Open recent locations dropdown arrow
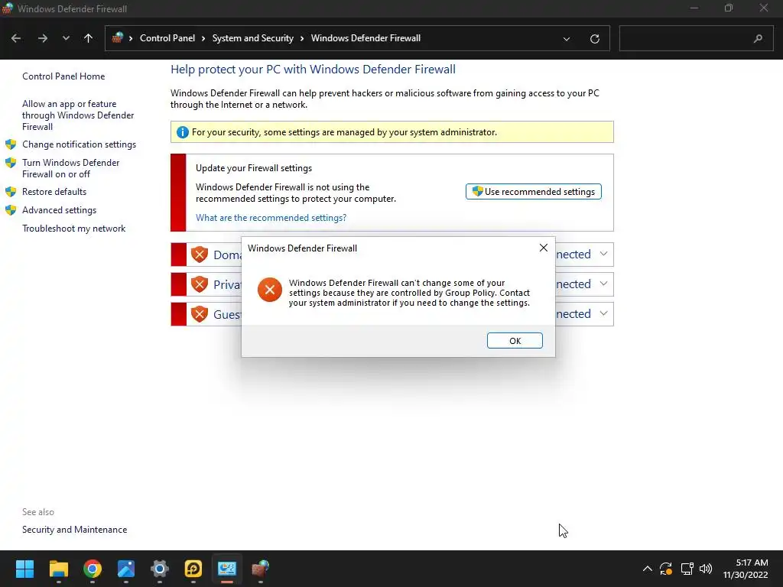783x587 pixels. click(66, 38)
